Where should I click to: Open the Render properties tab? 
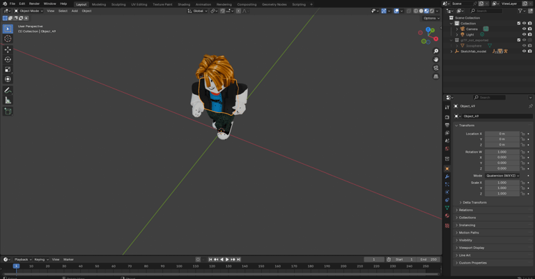coord(447,117)
